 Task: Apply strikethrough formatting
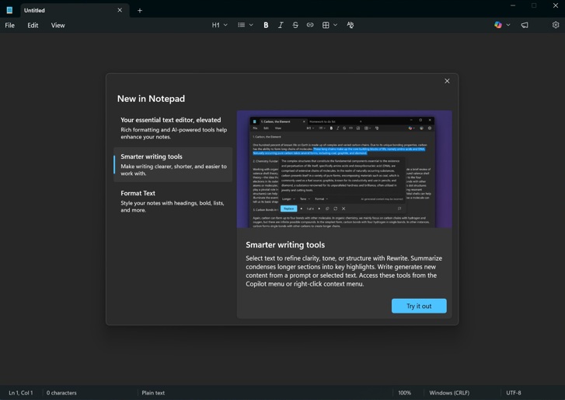[295, 25]
